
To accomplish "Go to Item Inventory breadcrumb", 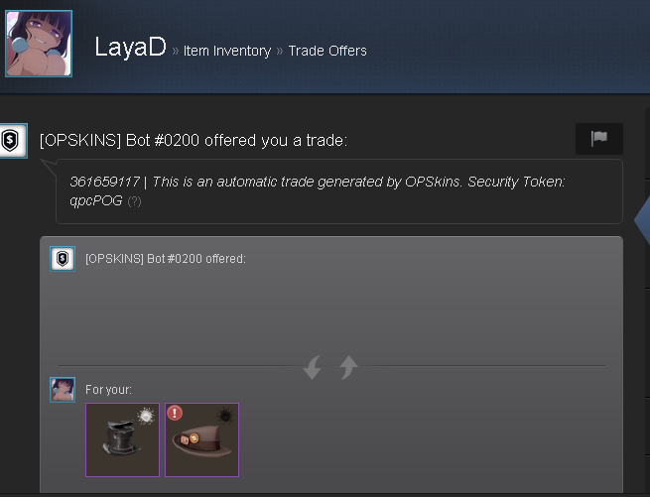I will pyautogui.click(x=226, y=51).
